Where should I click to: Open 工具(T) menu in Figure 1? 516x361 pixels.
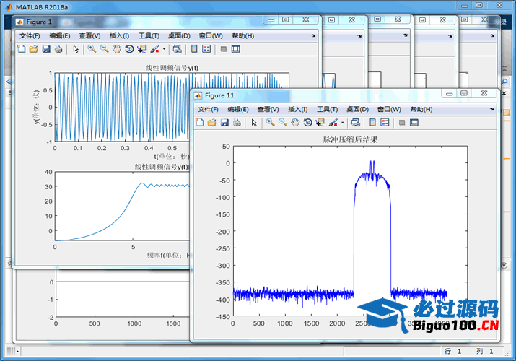[149, 35]
